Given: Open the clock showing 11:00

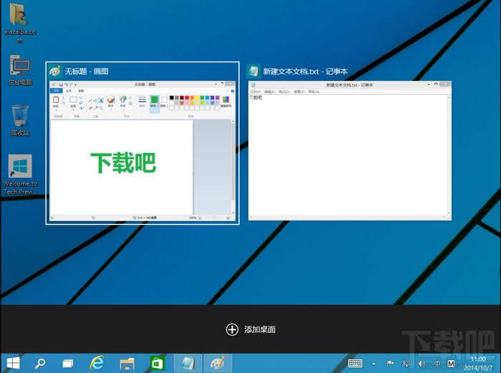Looking at the screenshot, I should click(478, 363).
